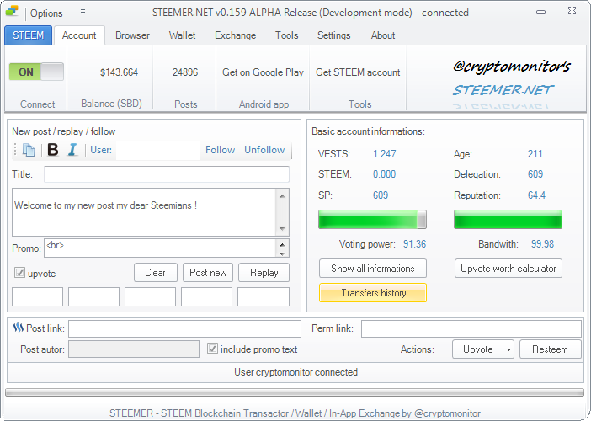
Task: Open the Options quick access dropdown arrow
Action: (83, 13)
